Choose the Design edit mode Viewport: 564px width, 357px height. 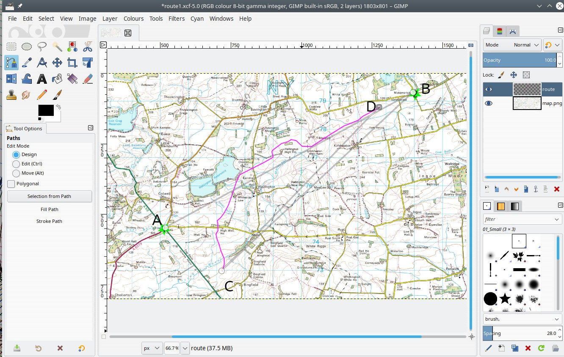pyautogui.click(x=16, y=154)
